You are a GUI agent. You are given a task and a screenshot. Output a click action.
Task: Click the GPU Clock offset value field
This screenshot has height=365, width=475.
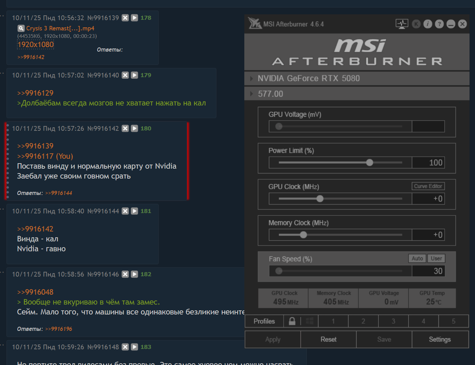428,199
